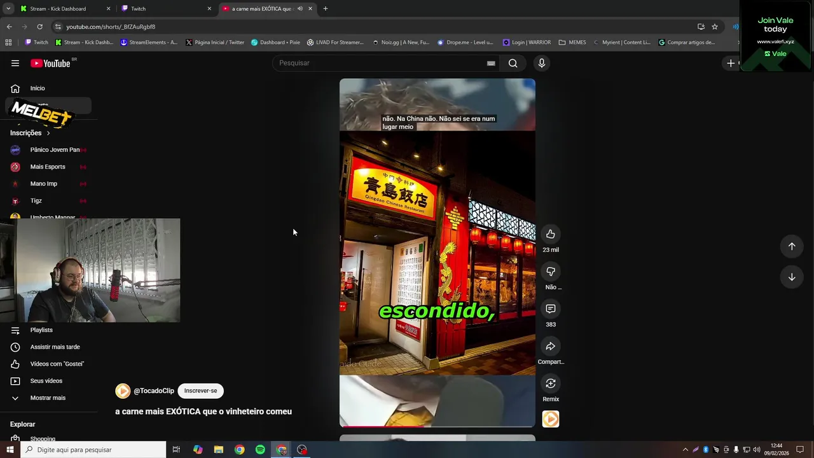Open Assistir mais tarde in sidebar
The height and width of the screenshot is (458, 814).
48,347
